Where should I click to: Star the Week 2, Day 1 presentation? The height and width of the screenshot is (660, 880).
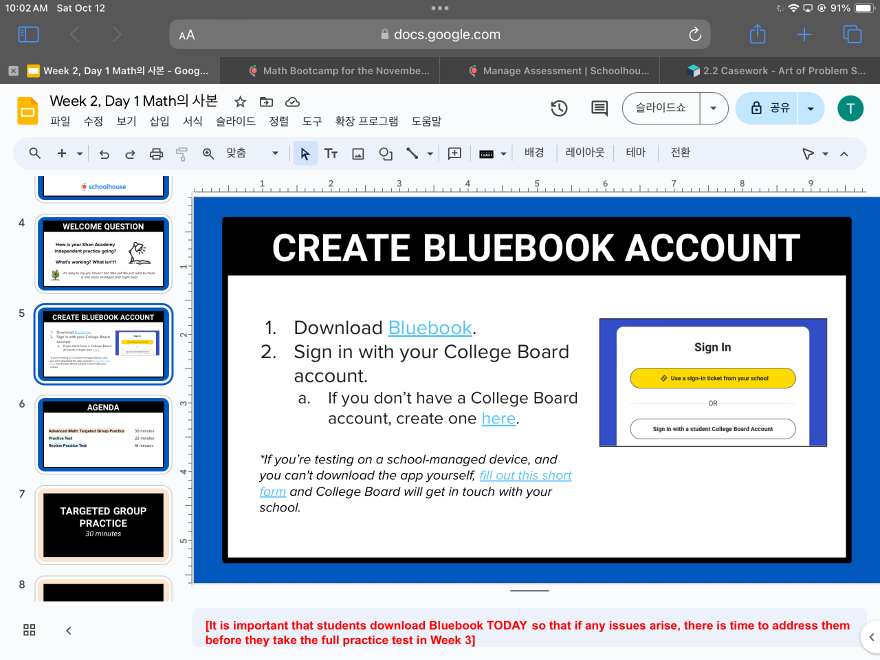coord(240,102)
